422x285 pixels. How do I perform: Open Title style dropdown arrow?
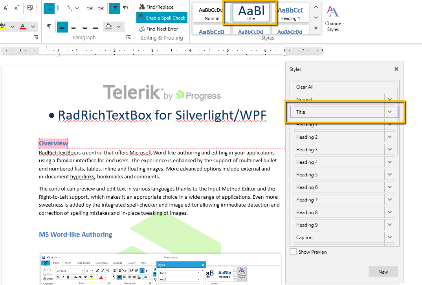(390, 112)
